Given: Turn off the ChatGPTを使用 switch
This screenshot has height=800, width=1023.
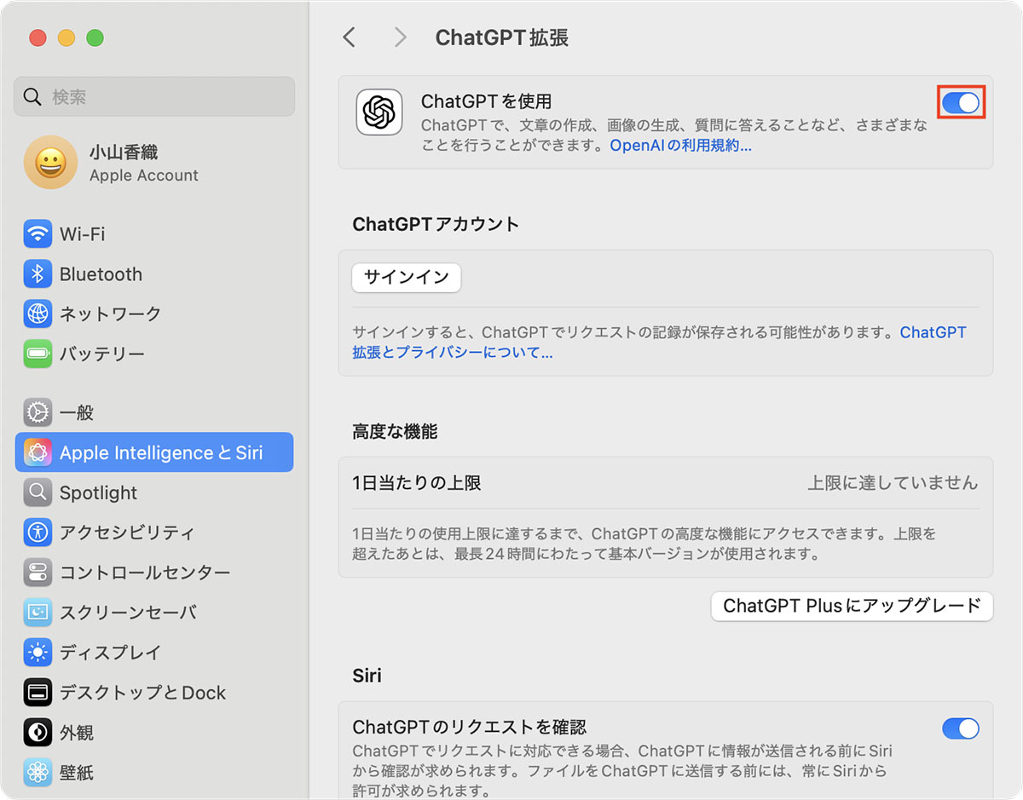Looking at the screenshot, I should (x=961, y=103).
